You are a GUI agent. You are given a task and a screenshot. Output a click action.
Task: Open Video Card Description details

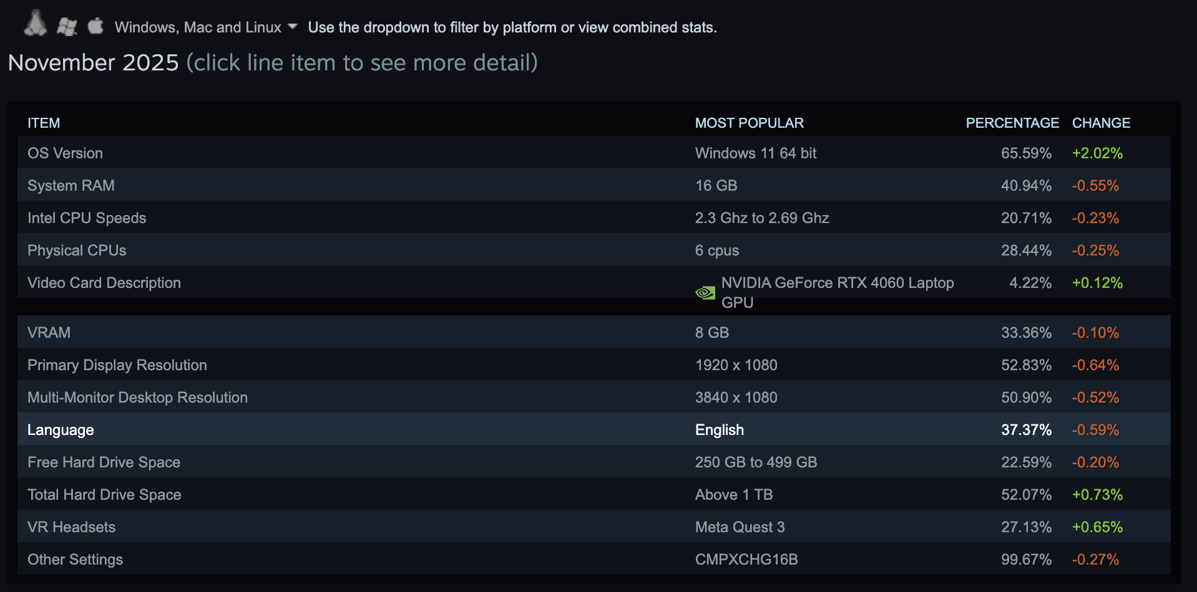[x=104, y=283]
